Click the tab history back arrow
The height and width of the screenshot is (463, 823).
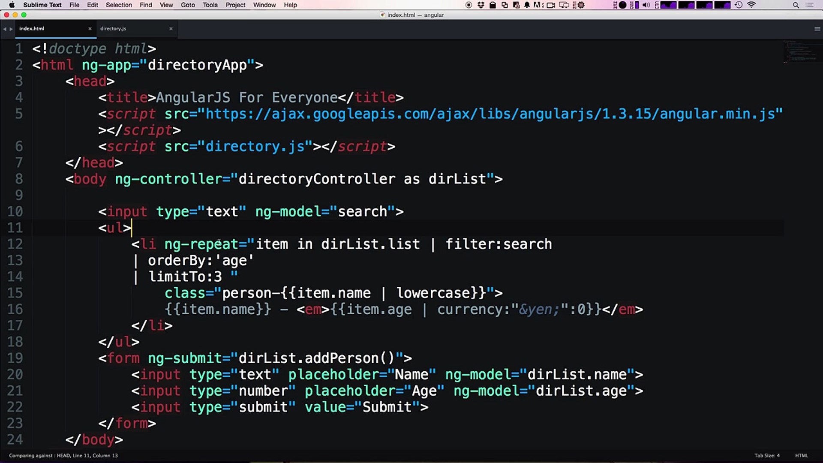click(4, 29)
